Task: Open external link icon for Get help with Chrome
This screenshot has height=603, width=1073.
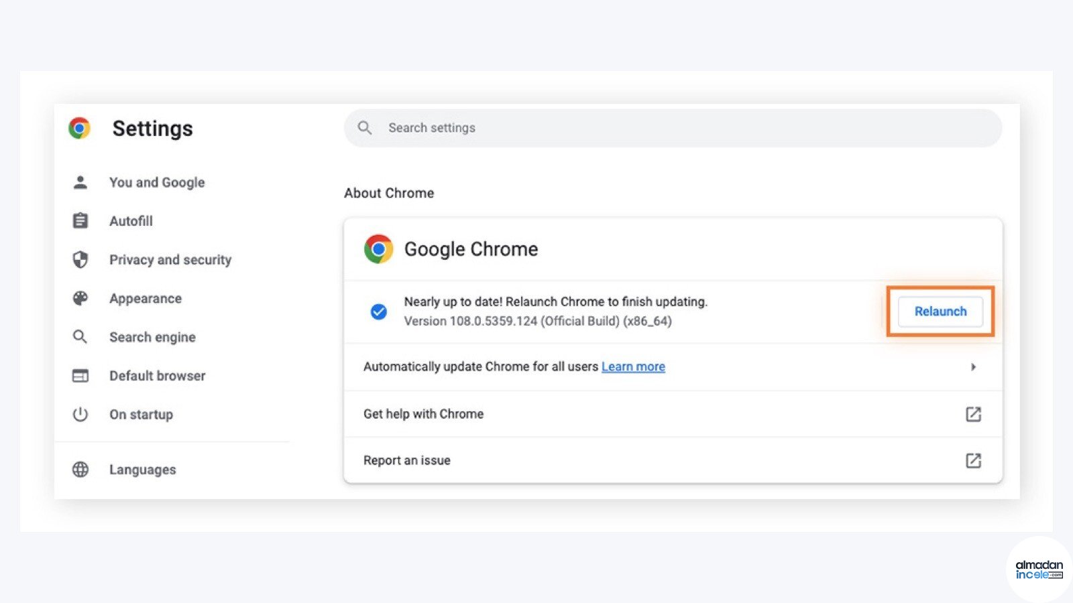Action: (x=973, y=414)
